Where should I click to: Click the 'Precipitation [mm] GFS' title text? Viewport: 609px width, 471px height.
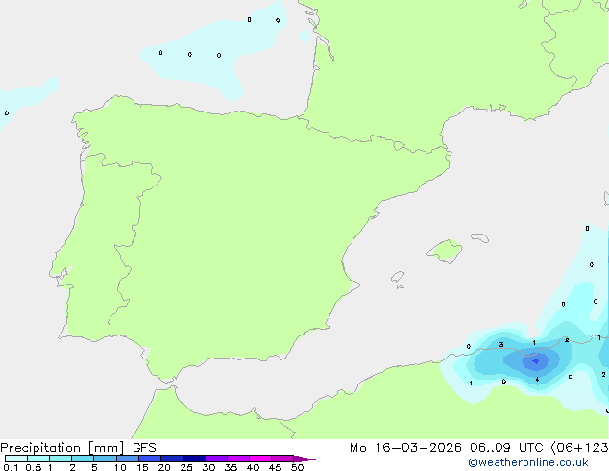(78, 448)
